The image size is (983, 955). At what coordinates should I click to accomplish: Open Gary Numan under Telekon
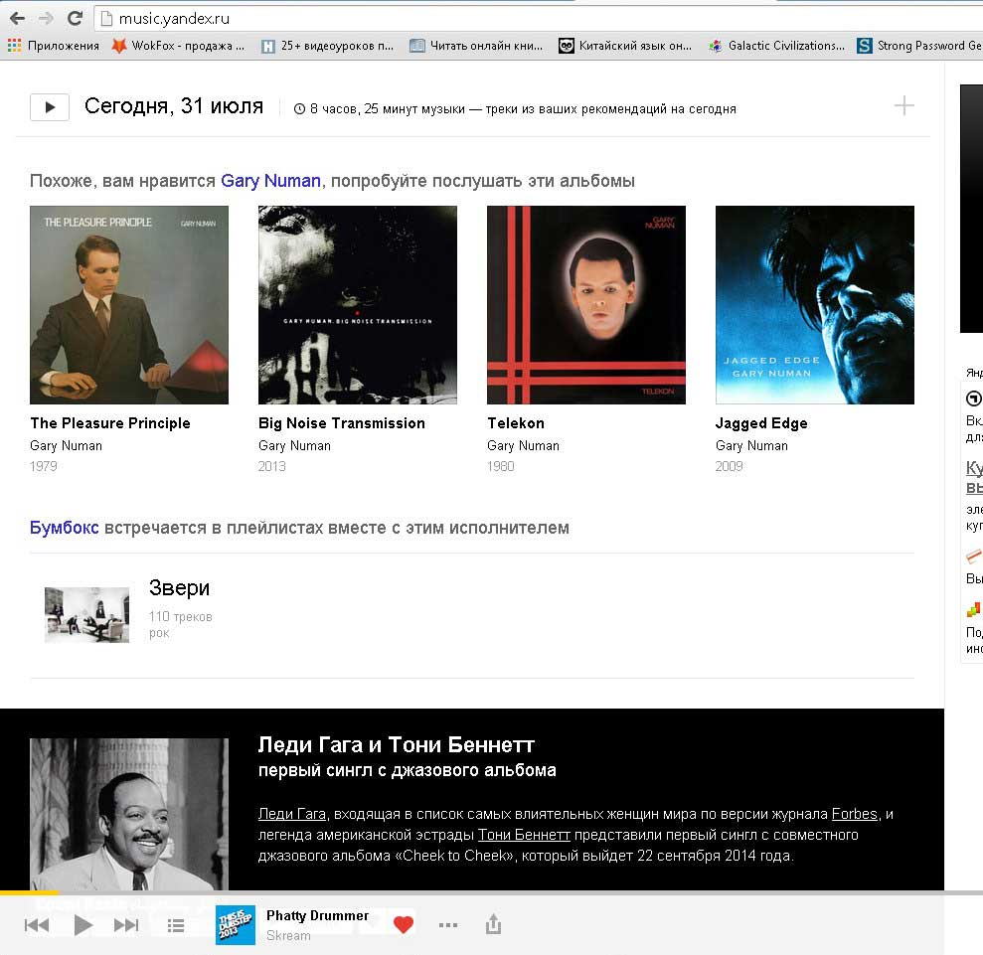[x=523, y=445]
